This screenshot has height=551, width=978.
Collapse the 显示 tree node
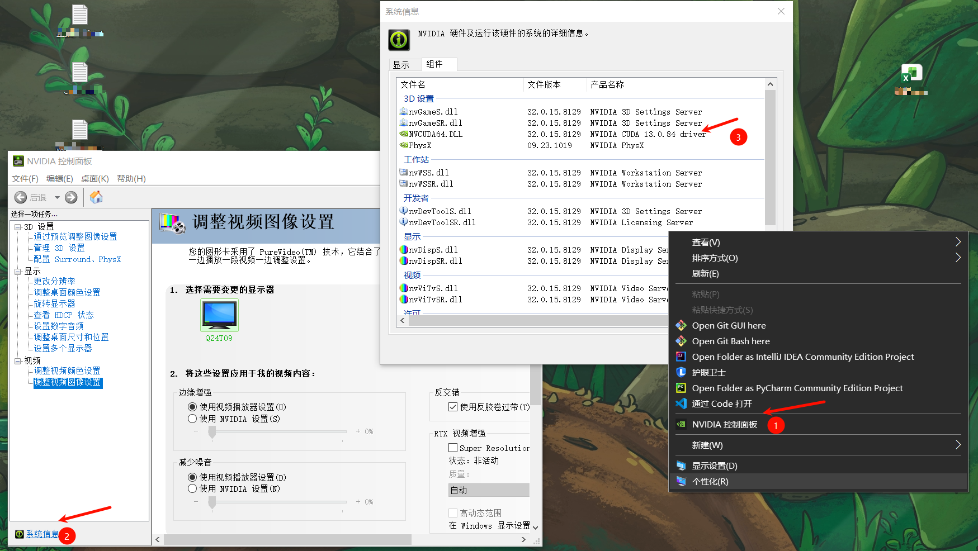click(x=18, y=272)
